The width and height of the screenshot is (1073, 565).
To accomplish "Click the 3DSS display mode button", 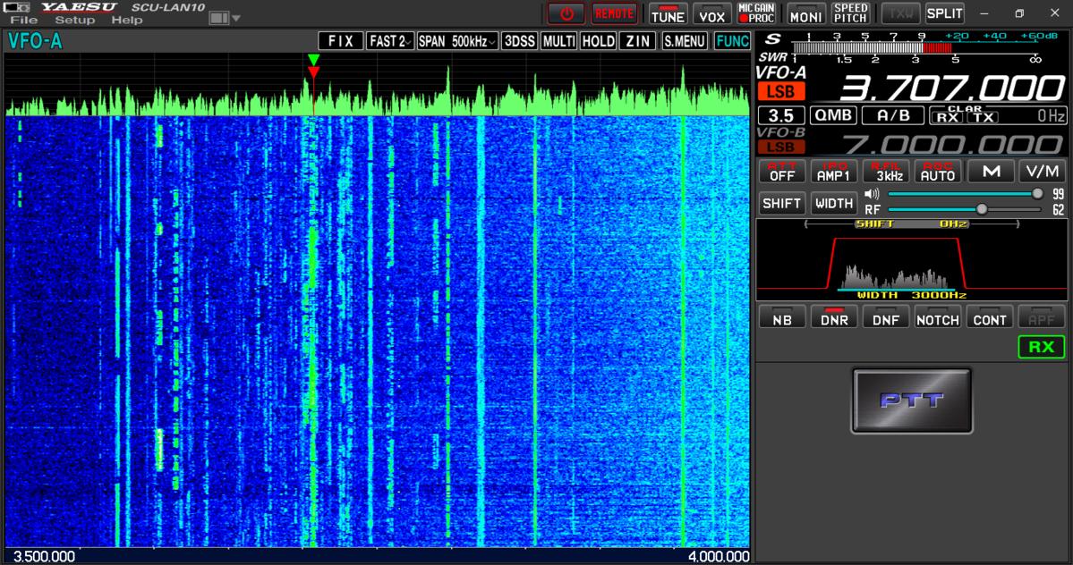I will tap(520, 41).
